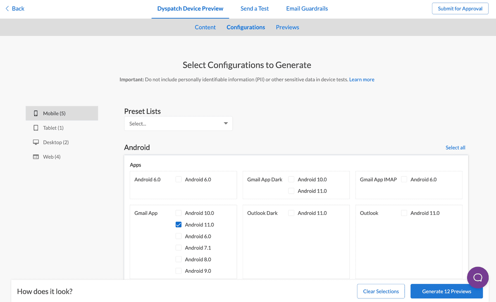This screenshot has width=496, height=302.
Task: Check Android 6.0 under Gmail App IMAP
Action: click(404, 179)
